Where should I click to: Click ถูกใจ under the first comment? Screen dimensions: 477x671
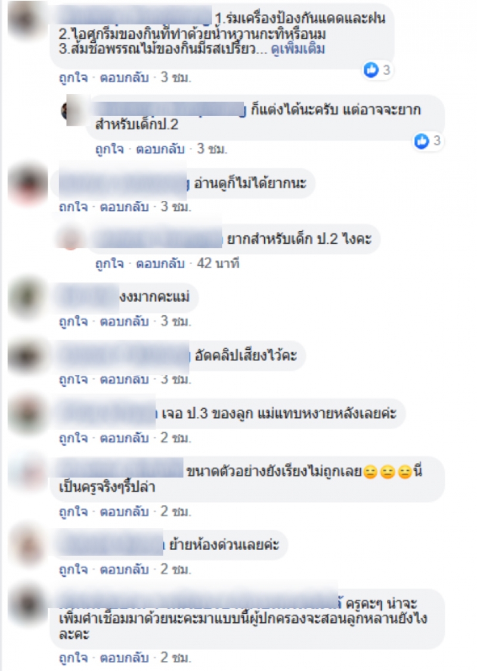click(x=73, y=77)
